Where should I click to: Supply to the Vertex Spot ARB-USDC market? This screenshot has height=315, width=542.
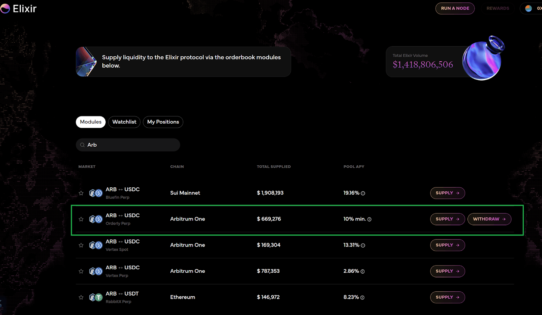(447, 245)
